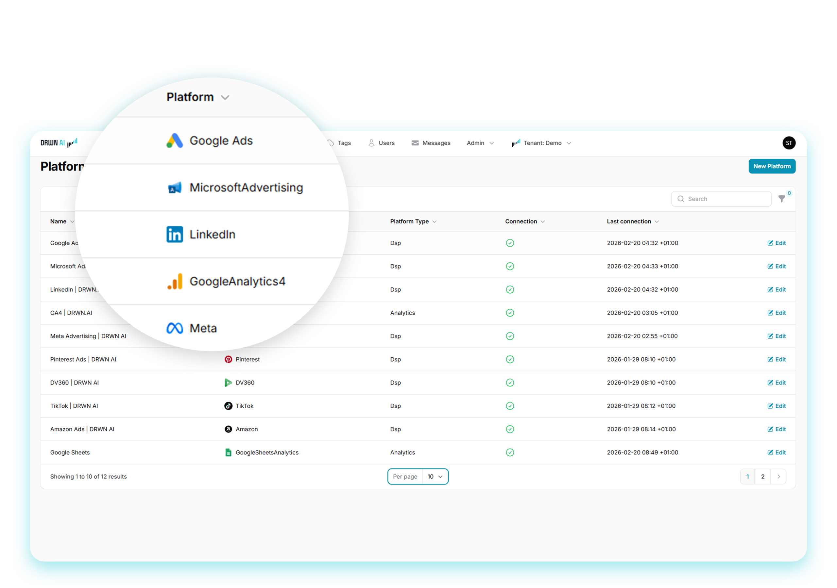This screenshot has width=837, height=588.
Task: Click connection check icon for Amazon Ads row
Action: pyautogui.click(x=510, y=429)
